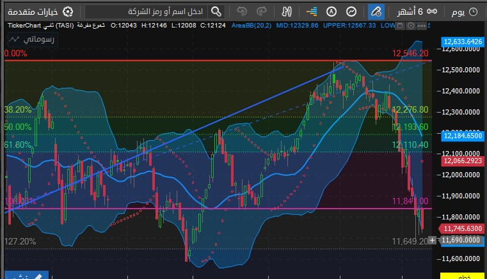Click the circled A icon
This screenshot has height=279, width=487.
[x=331, y=12]
